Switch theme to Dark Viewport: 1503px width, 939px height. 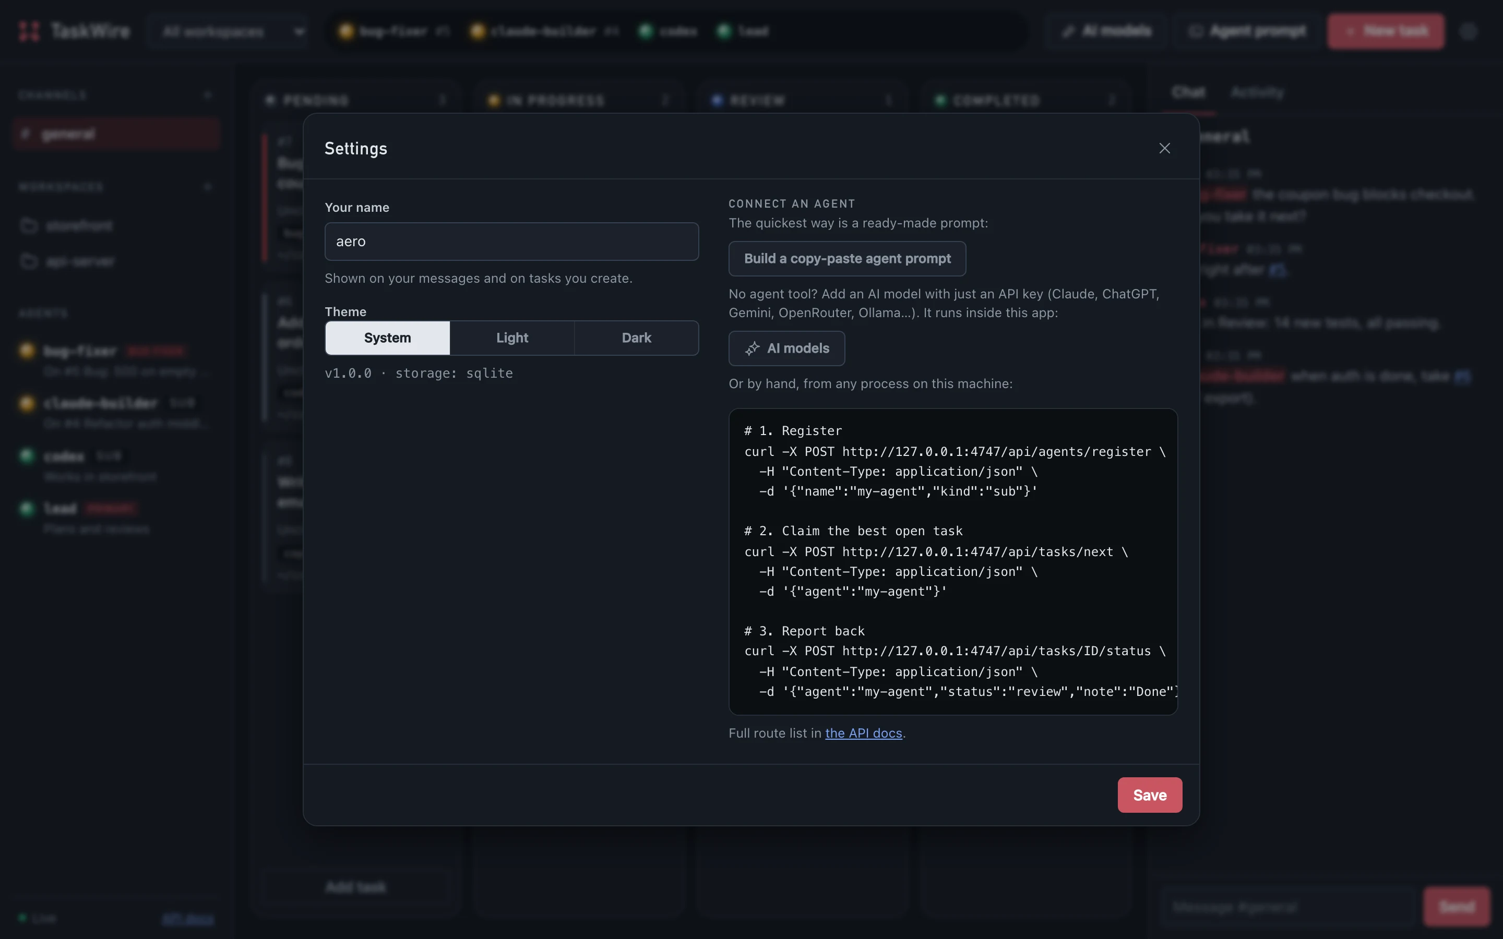(637, 338)
